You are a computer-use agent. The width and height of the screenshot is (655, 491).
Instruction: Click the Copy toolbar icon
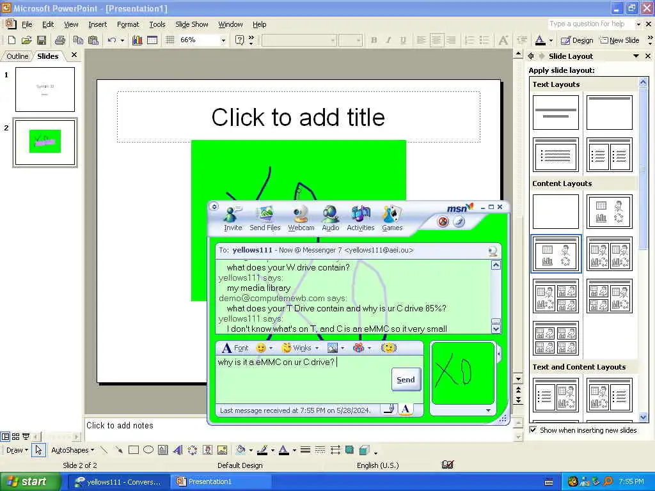point(78,40)
